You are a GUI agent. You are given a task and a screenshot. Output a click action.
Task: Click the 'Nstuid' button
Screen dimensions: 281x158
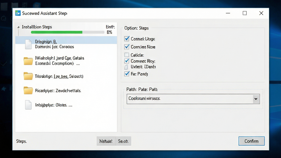(x=106, y=141)
